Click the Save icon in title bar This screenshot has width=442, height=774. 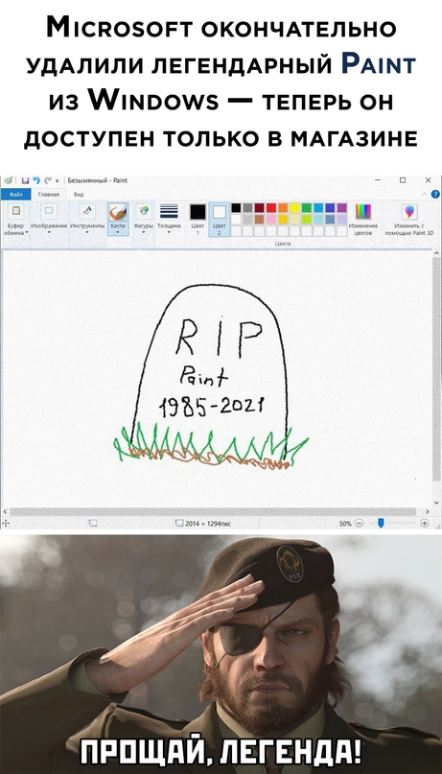25,180
